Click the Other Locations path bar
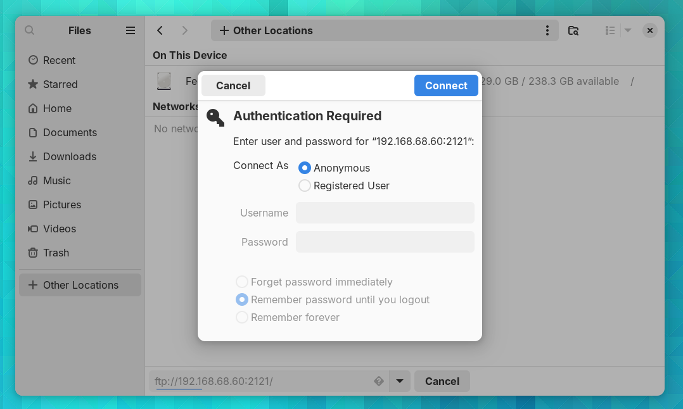 (385, 30)
